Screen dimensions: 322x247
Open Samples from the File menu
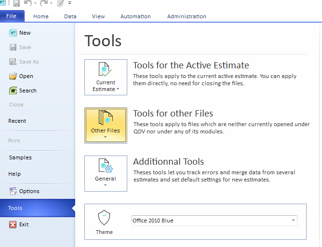20,157
